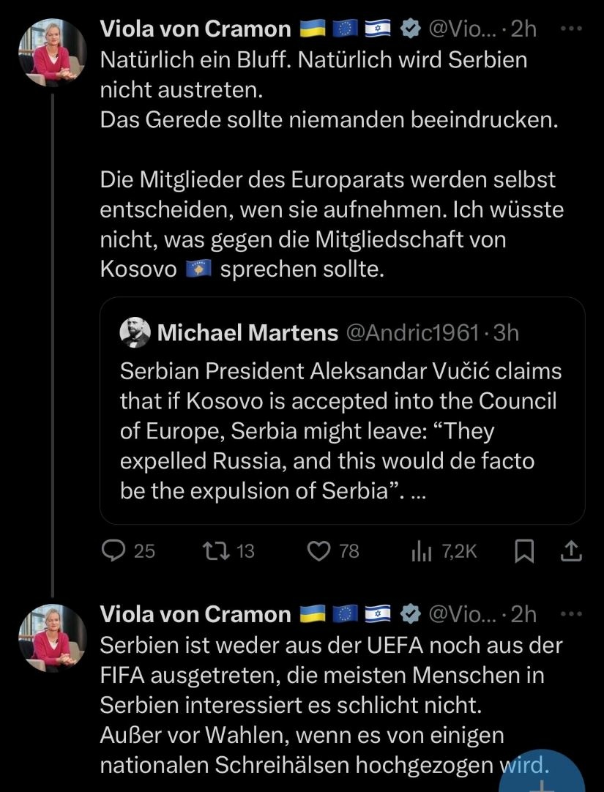
Task: Reply to the first Viola von Cramon tweet
Action: tap(113, 550)
